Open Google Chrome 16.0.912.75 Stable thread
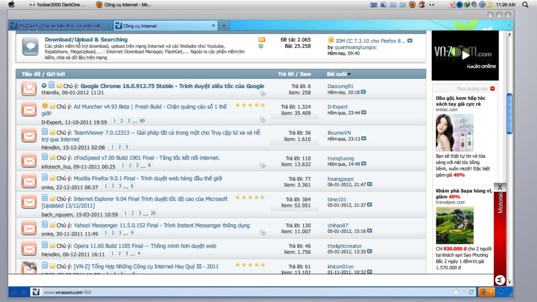 point(172,86)
